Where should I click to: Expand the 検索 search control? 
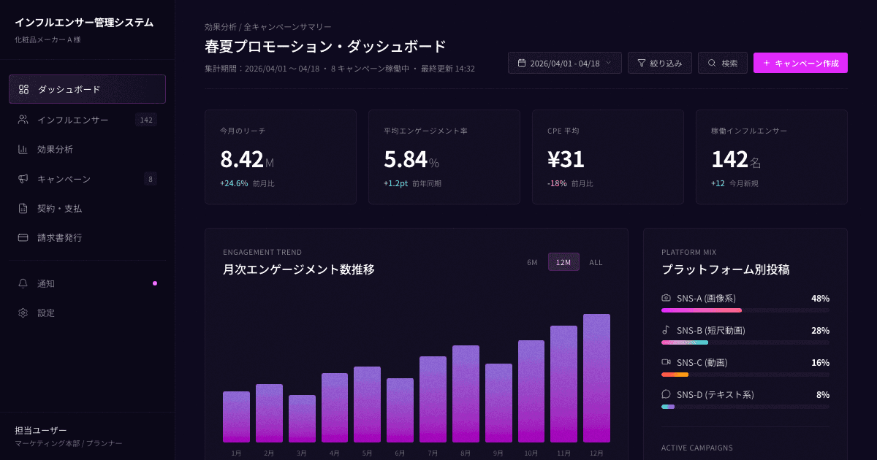point(722,63)
